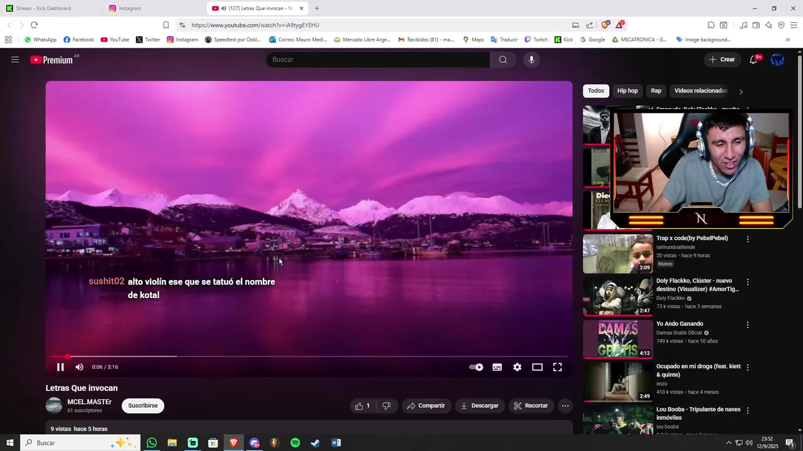Open player settings gear

(517, 367)
